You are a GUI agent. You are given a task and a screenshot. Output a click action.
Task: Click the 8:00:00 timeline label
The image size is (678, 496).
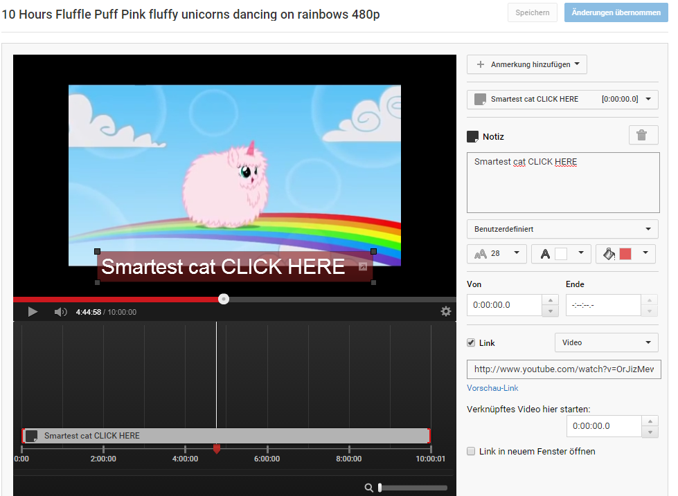[x=349, y=459]
